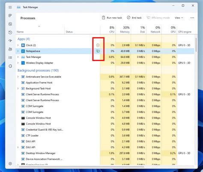The image size is (203, 172).
Task: Sort by the CPU column header
Action: [108, 30]
